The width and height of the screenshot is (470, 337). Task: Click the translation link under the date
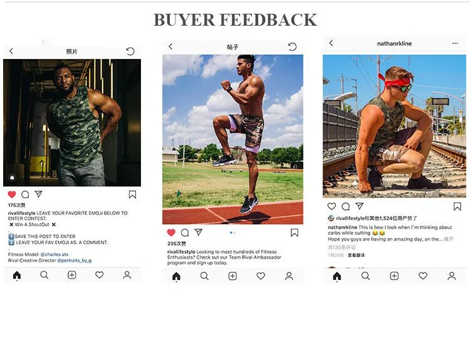pos(356,255)
